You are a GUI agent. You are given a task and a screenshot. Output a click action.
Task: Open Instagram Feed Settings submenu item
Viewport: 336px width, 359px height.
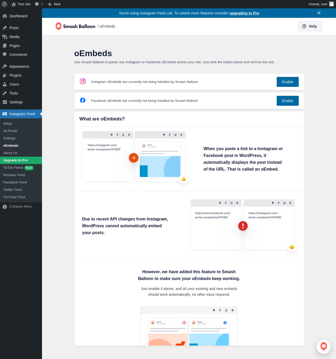(21, 138)
